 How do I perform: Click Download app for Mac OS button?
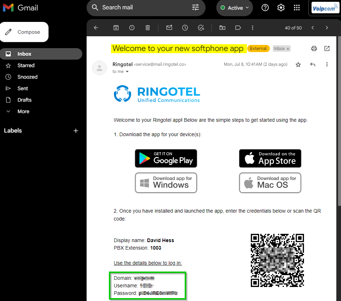tap(270, 183)
